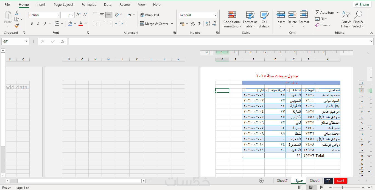Open the Calibri font name dropdown
375x190 pixels.
(x=58, y=15)
